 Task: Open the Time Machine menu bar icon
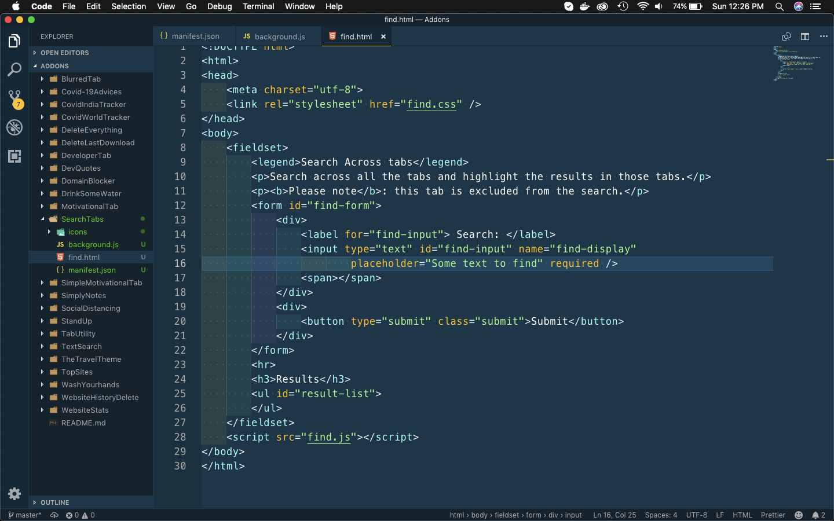coord(623,6)
